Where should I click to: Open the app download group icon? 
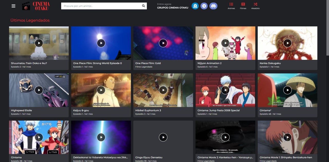click(x=195, y=6)
